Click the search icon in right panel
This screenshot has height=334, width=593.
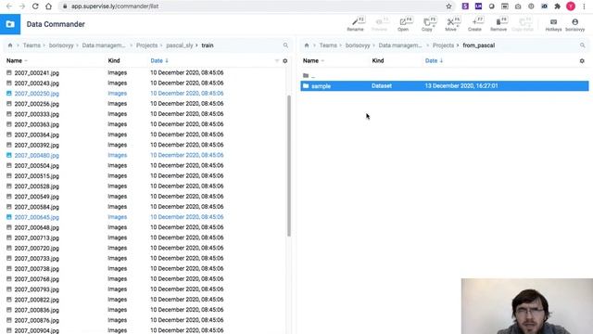pos(583,45)
